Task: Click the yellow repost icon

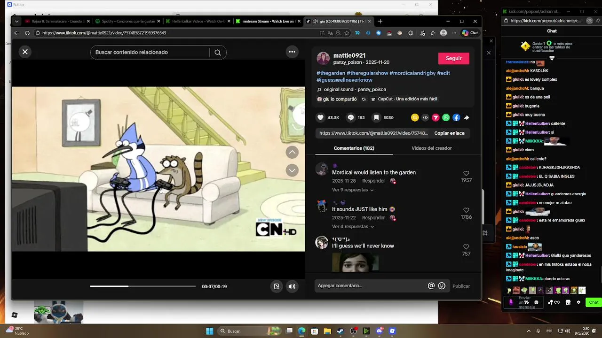Action: tap(415, 118)
